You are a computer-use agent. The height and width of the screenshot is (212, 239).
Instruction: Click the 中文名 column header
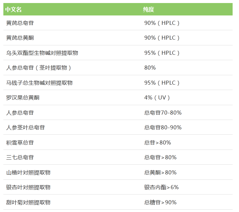click(x=13, y=9)
